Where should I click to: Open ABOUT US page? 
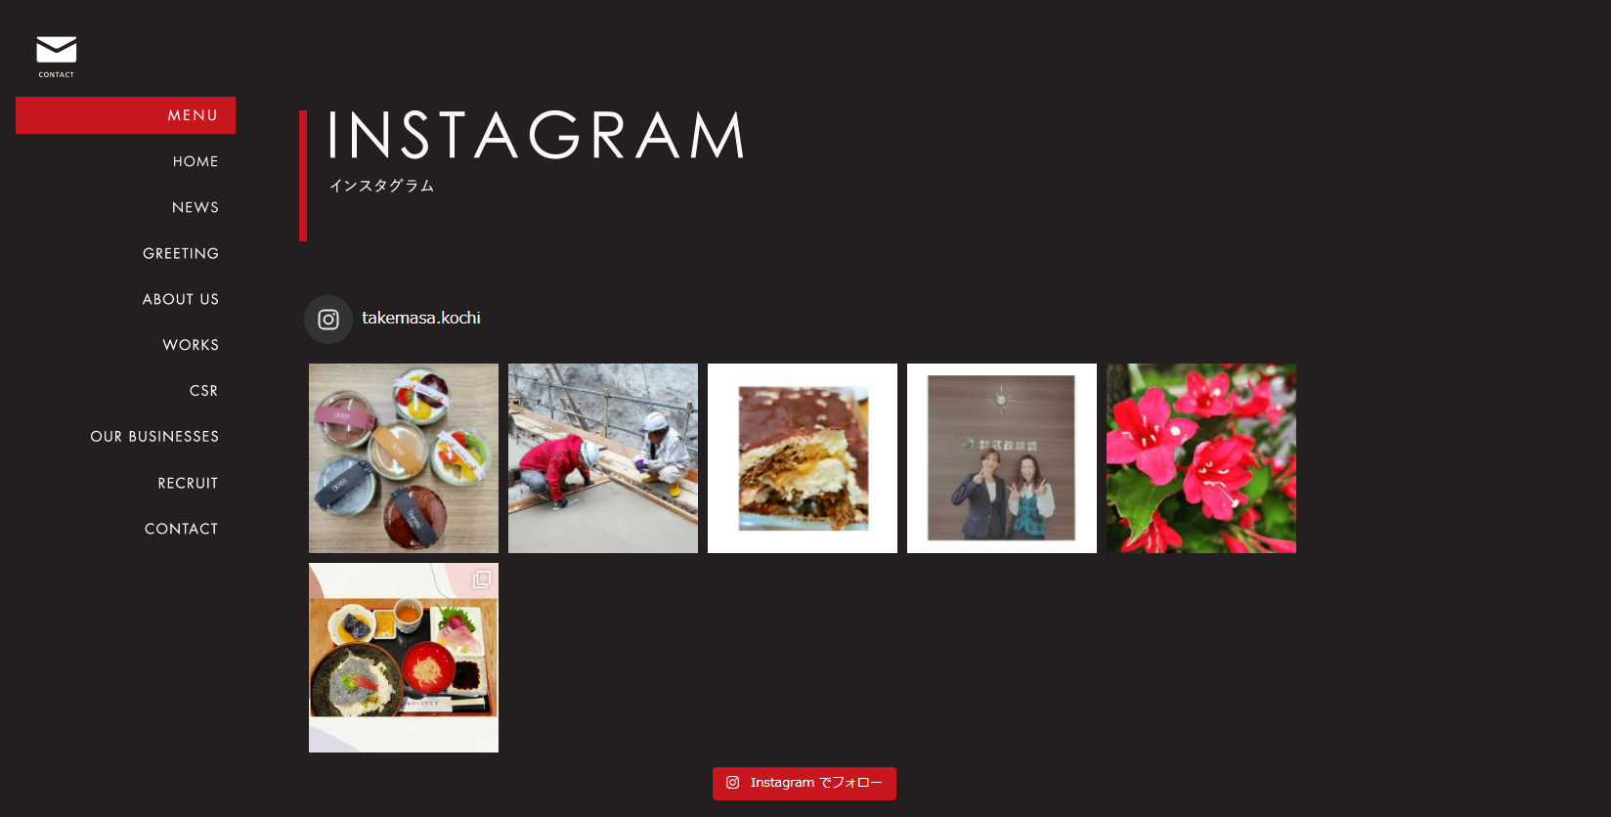click(181, 299)
